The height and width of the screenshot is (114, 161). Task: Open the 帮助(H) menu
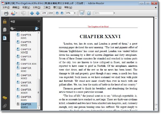68,8
